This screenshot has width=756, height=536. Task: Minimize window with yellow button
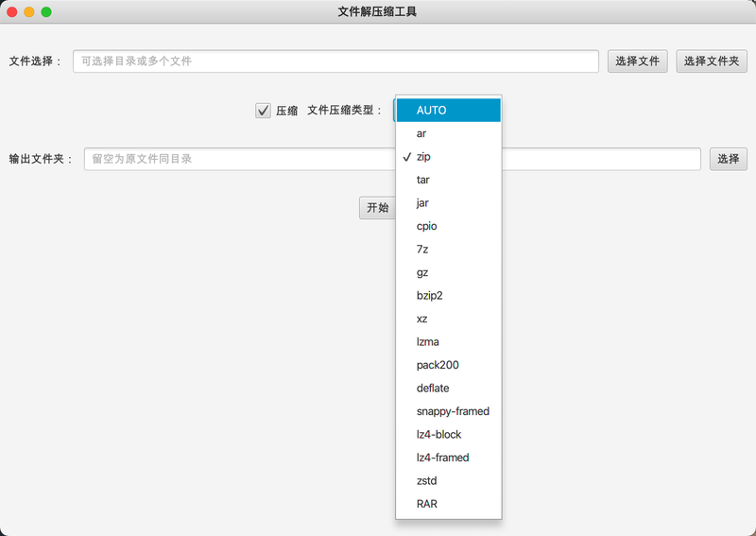pos(29,12)
